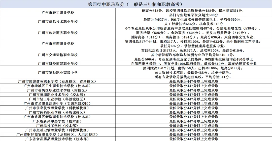Click the line starting 国际商务(514分)
Screen dimensions: 272x141
193,37
